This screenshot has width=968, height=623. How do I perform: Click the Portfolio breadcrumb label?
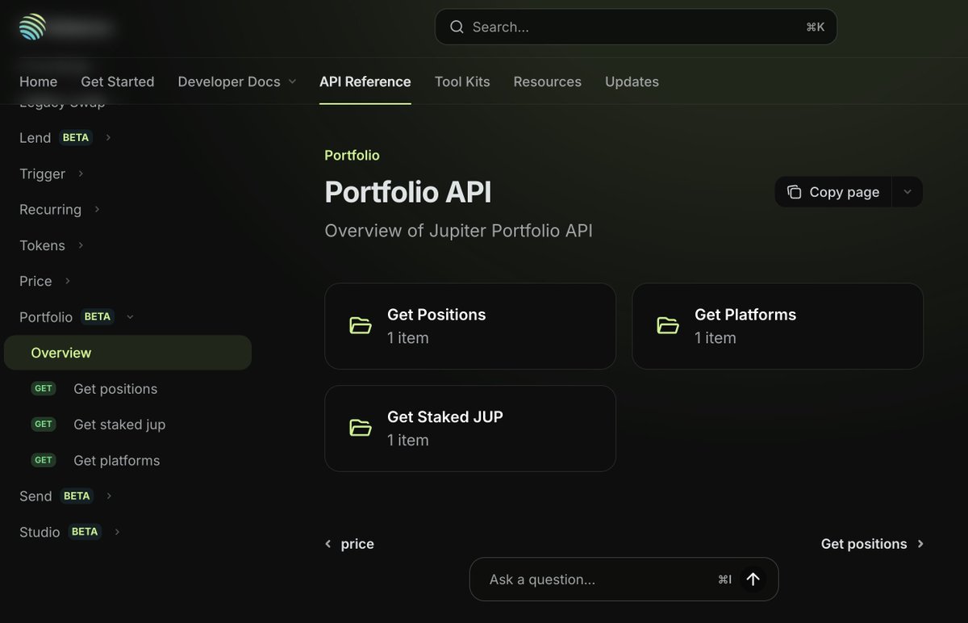(352, 155)
